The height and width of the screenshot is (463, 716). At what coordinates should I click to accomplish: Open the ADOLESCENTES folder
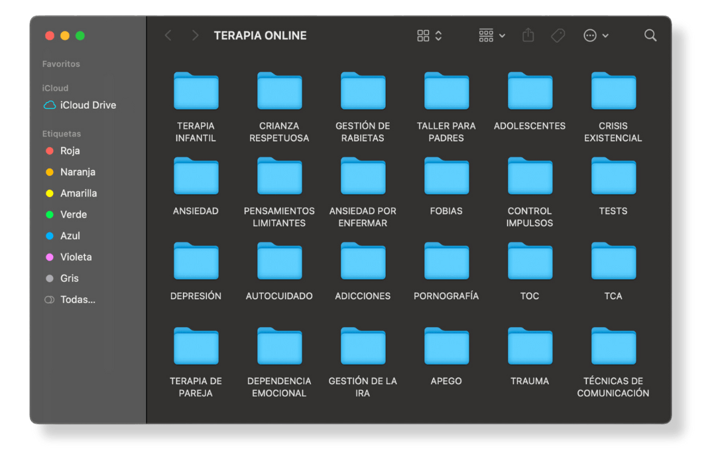click(x=530, y=91)
